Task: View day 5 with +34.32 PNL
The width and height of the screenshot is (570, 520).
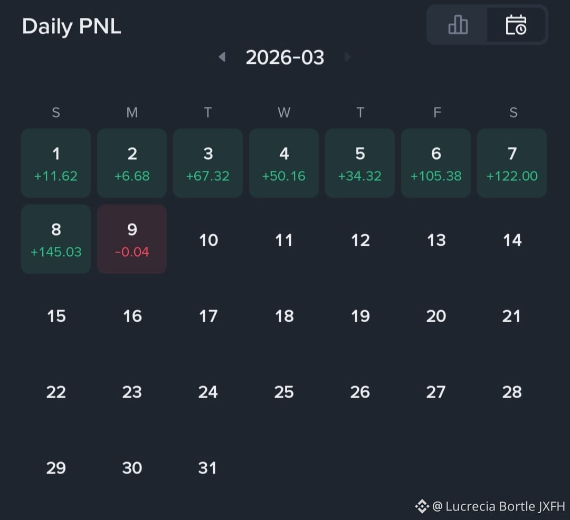Action: click(360, 163)
